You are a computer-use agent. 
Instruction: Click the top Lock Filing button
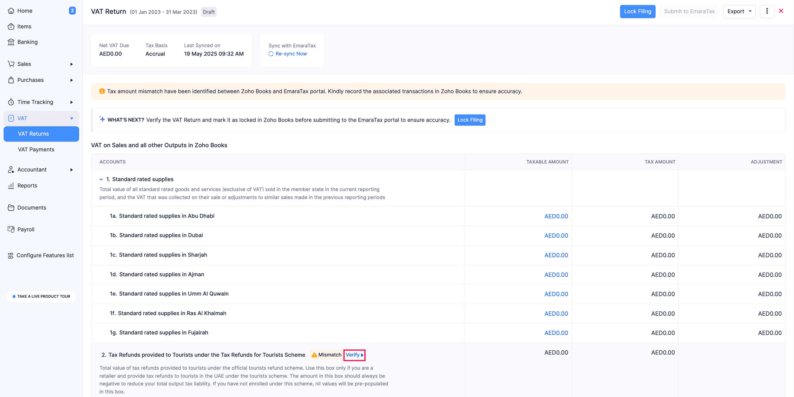tap(637, 11)
